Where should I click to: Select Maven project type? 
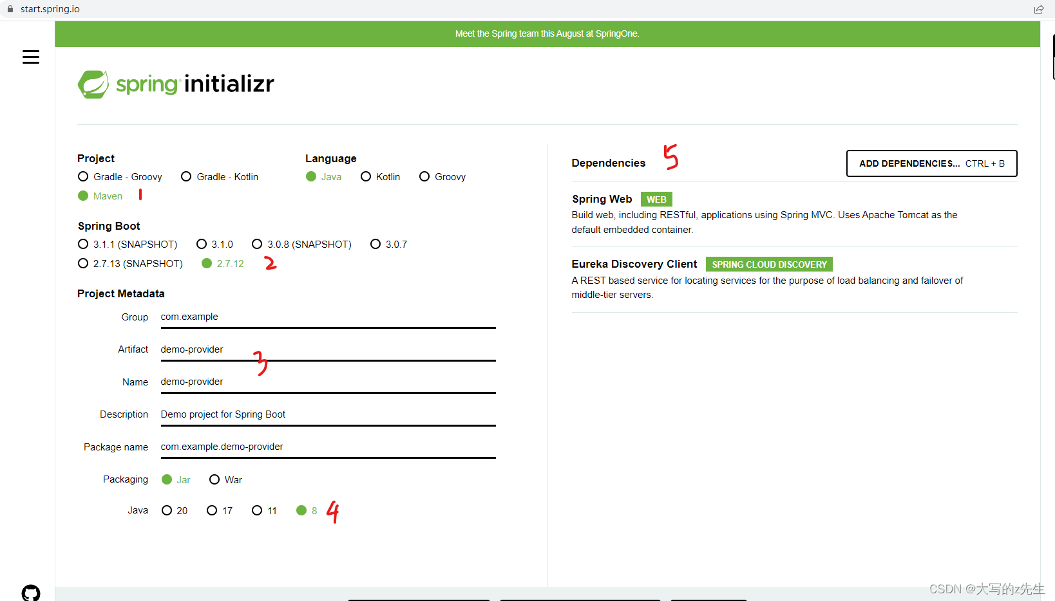point(100,196)
